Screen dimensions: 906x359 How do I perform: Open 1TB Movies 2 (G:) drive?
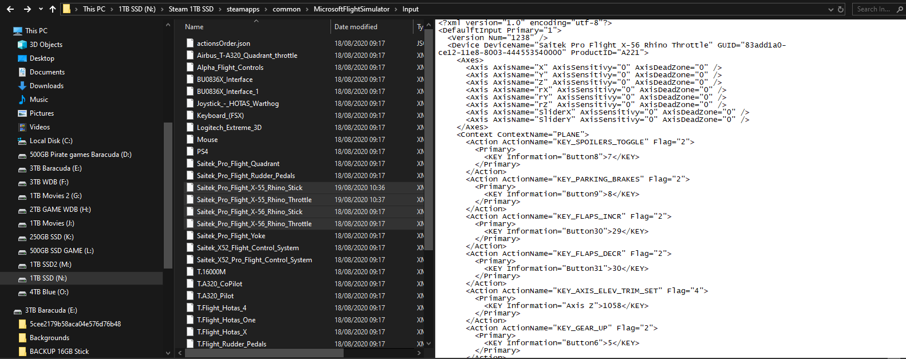click(56, 196)
